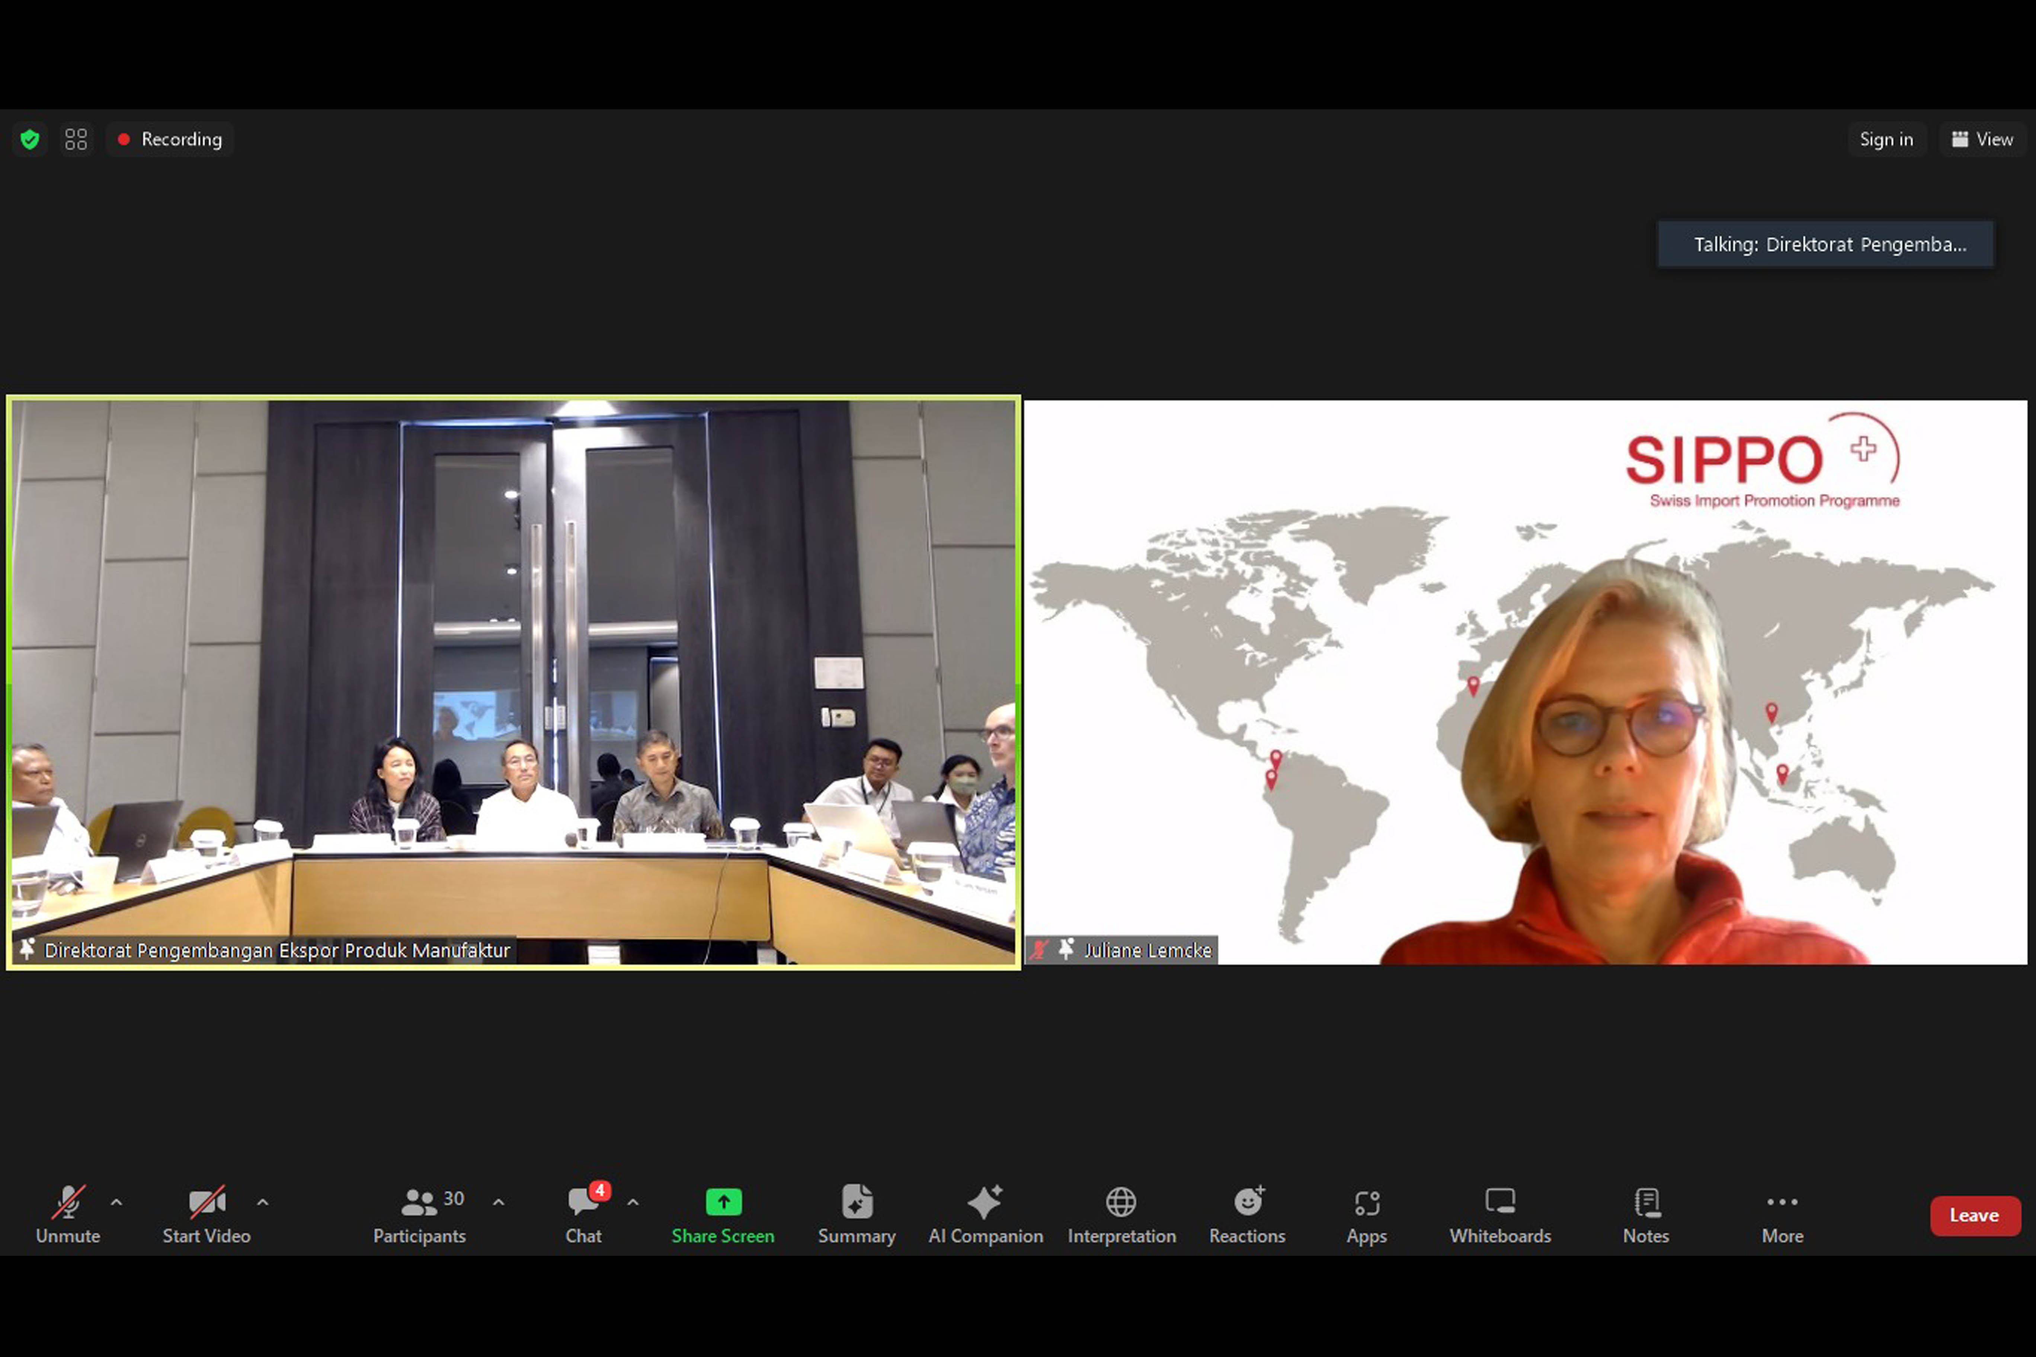Open the Participants panel
Screen dimensions: 2036x1357
pyautogui.click(x=420, y=1215)
